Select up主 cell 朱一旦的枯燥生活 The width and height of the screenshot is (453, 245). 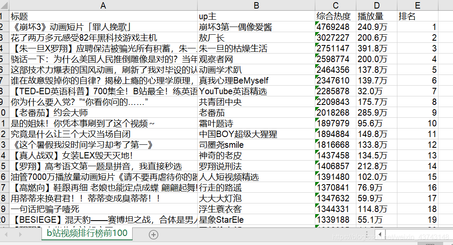256,48
